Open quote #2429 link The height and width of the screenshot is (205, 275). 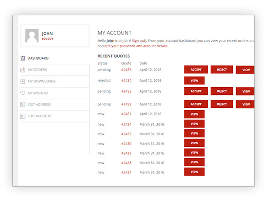[126, 153]
